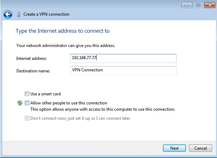Click the "Internet address:" field label
Image resolution: width=217 pixels, height=158 pixels.
click(x=31, y=58)
